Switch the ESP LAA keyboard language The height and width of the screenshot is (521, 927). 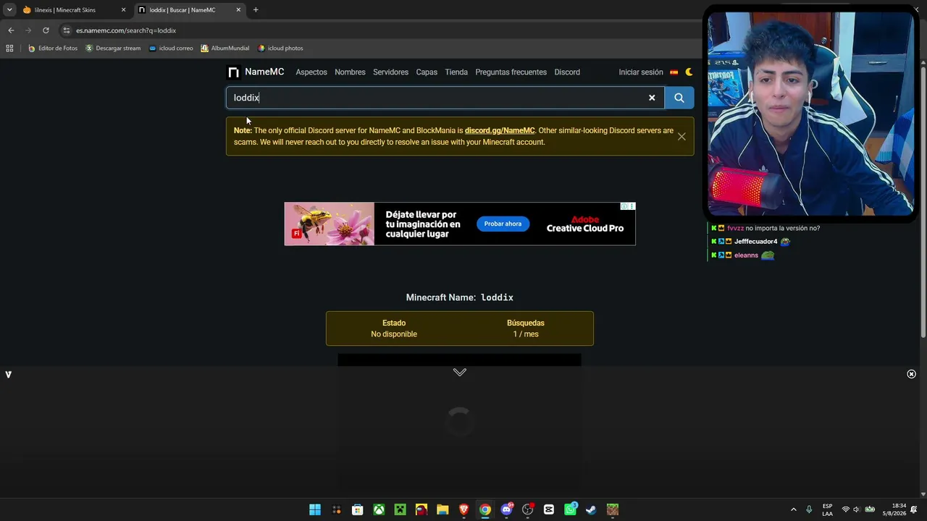point(827,509)
